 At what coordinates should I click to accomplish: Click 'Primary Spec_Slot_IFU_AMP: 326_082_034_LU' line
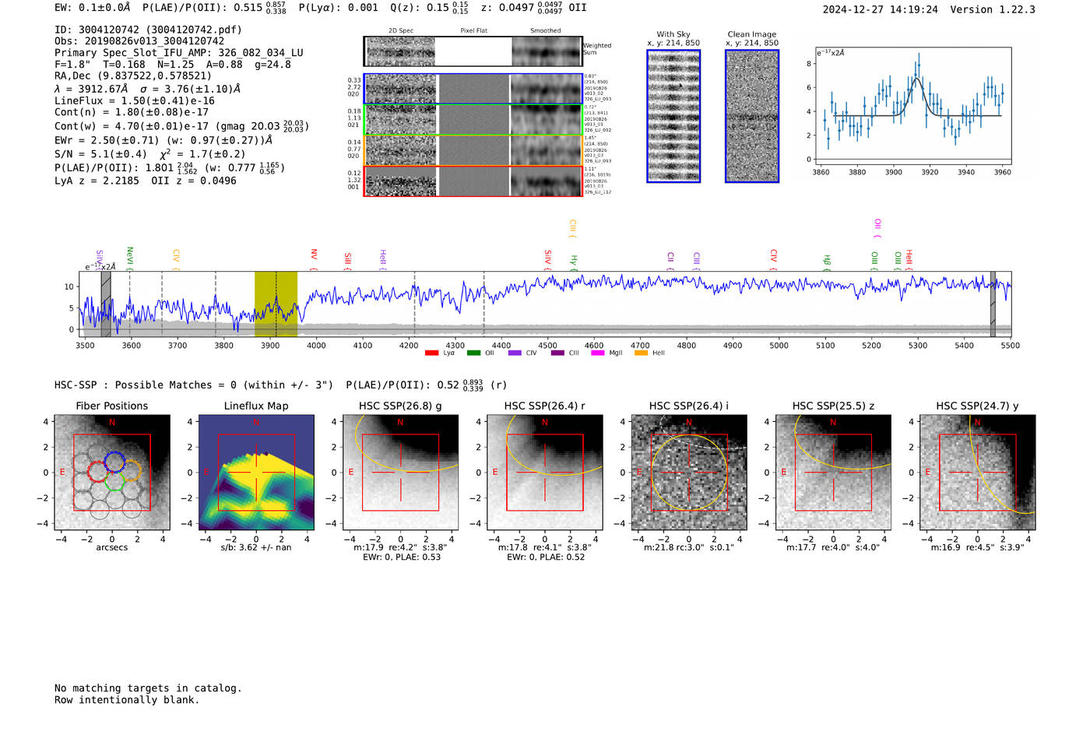click(179, 53)
